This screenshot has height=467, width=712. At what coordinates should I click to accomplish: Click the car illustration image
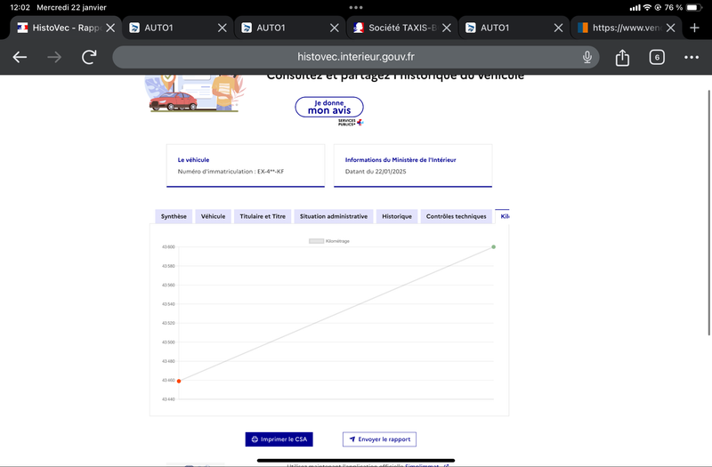[x=195, y=93]
